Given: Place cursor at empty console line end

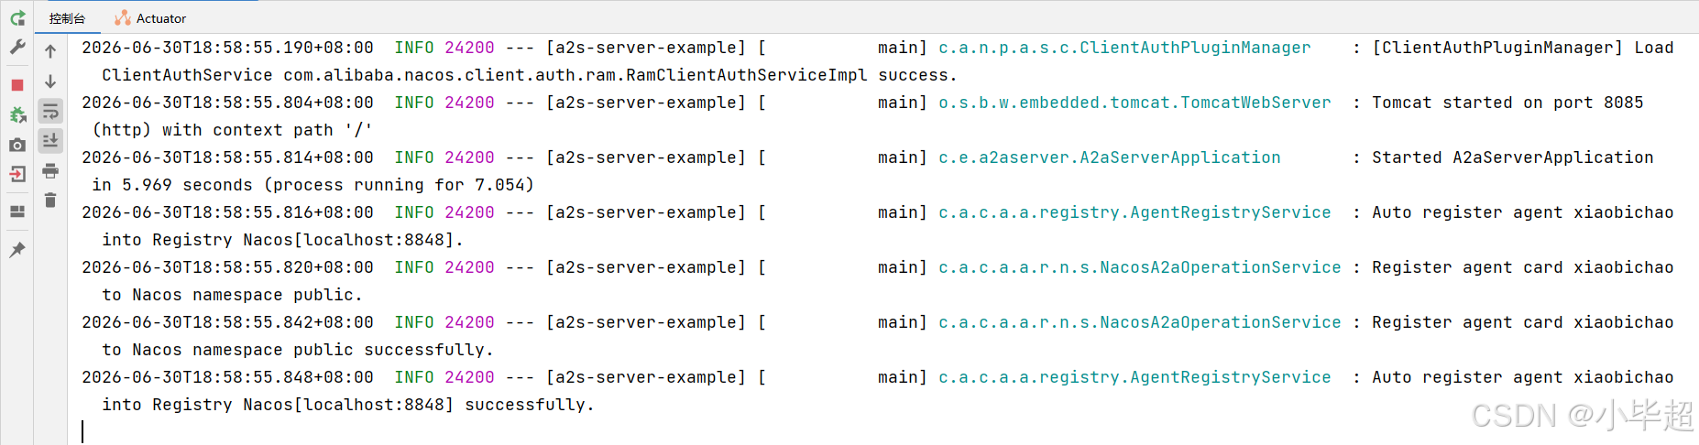Looking at the screenshot, I should tap(82, 431).
